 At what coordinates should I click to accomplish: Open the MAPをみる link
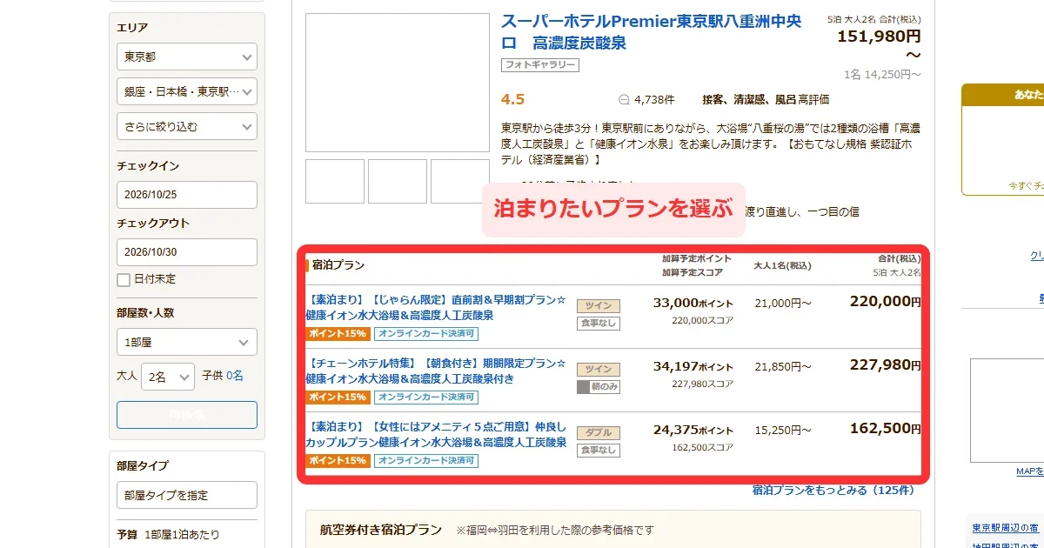click(1029, 471)
